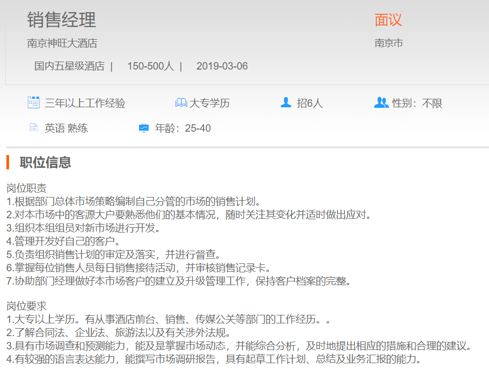Image resolution: width=489 pixels, height=386 pixels.
Task: Click the 性别：不限 text
Action: point(417,103)
